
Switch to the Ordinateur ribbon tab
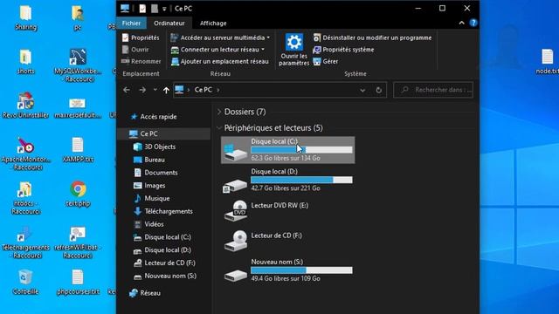pyautogui.click(x=169, y=24)
